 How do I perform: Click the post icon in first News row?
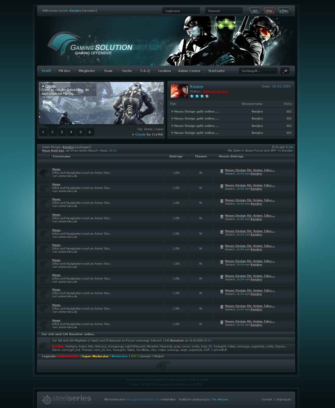pos(222,171)
